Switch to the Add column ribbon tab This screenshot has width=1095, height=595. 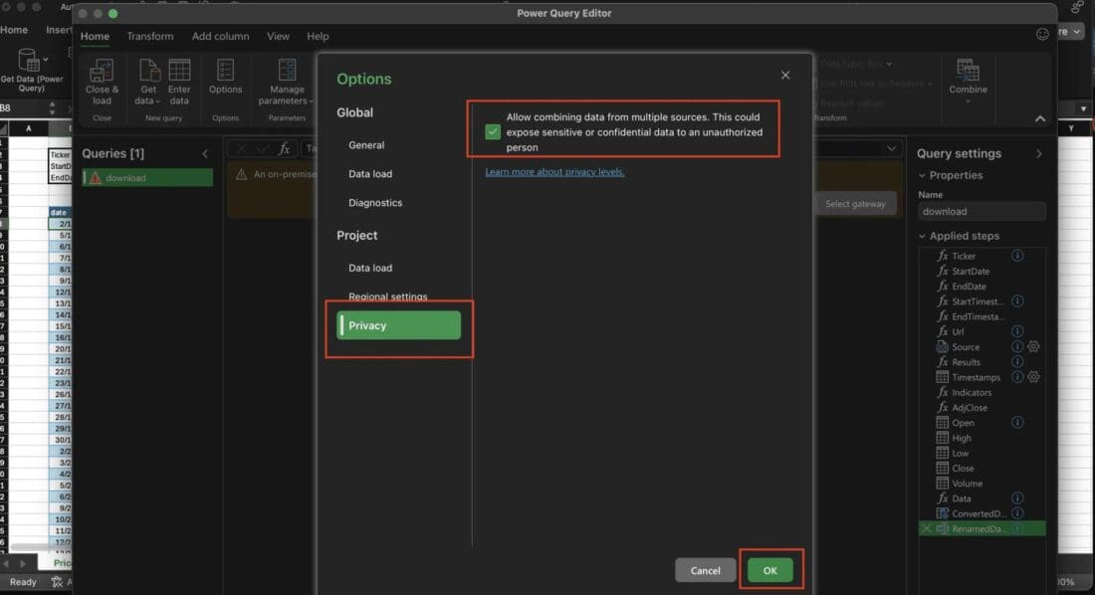click(x=221, y=36)
